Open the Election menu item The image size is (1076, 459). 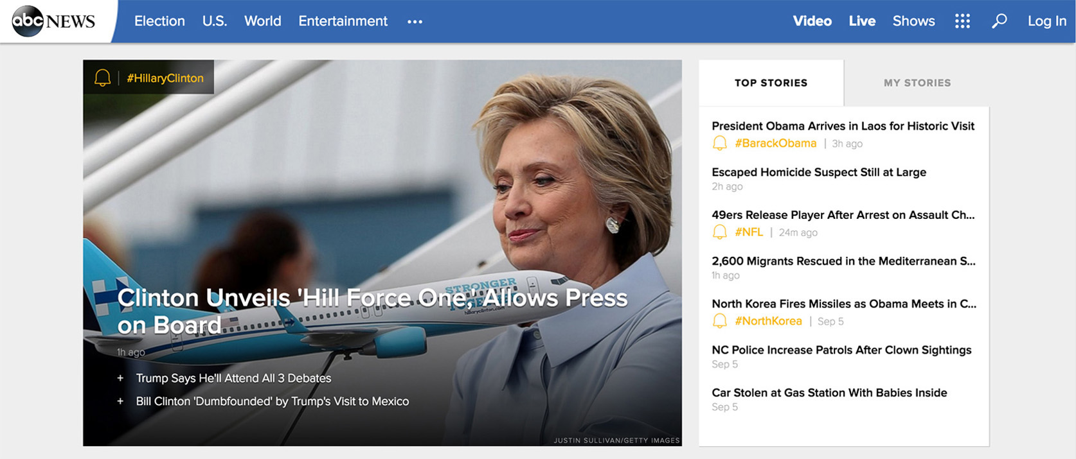(159, 21)
